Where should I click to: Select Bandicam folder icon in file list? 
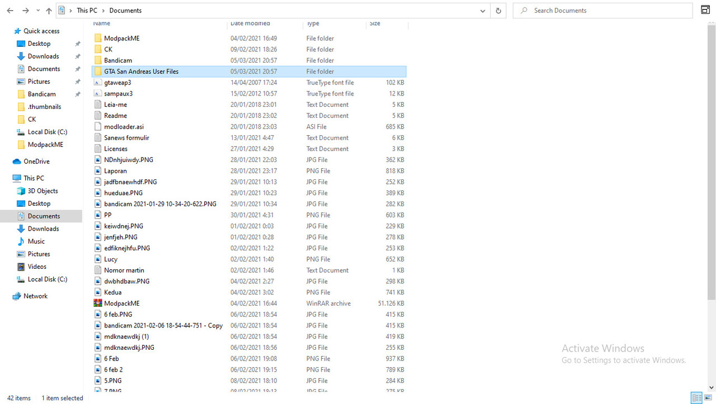click(x=98, y=60)
